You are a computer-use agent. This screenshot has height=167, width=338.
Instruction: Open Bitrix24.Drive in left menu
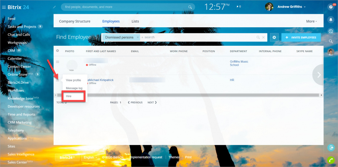pos(18,83)
